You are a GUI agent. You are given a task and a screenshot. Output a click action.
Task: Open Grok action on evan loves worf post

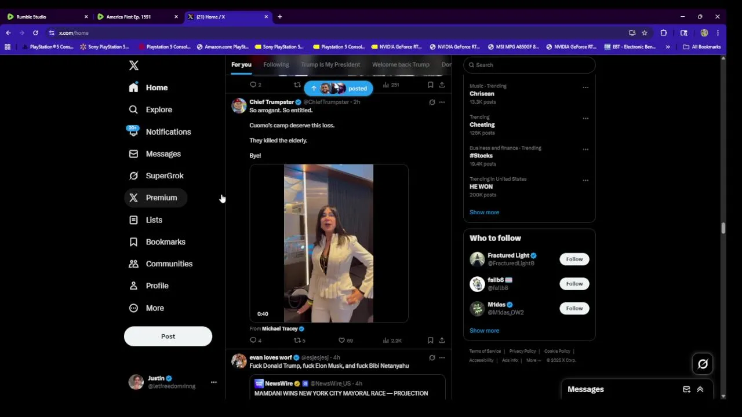pyautogui.click(x=432, y=358)
